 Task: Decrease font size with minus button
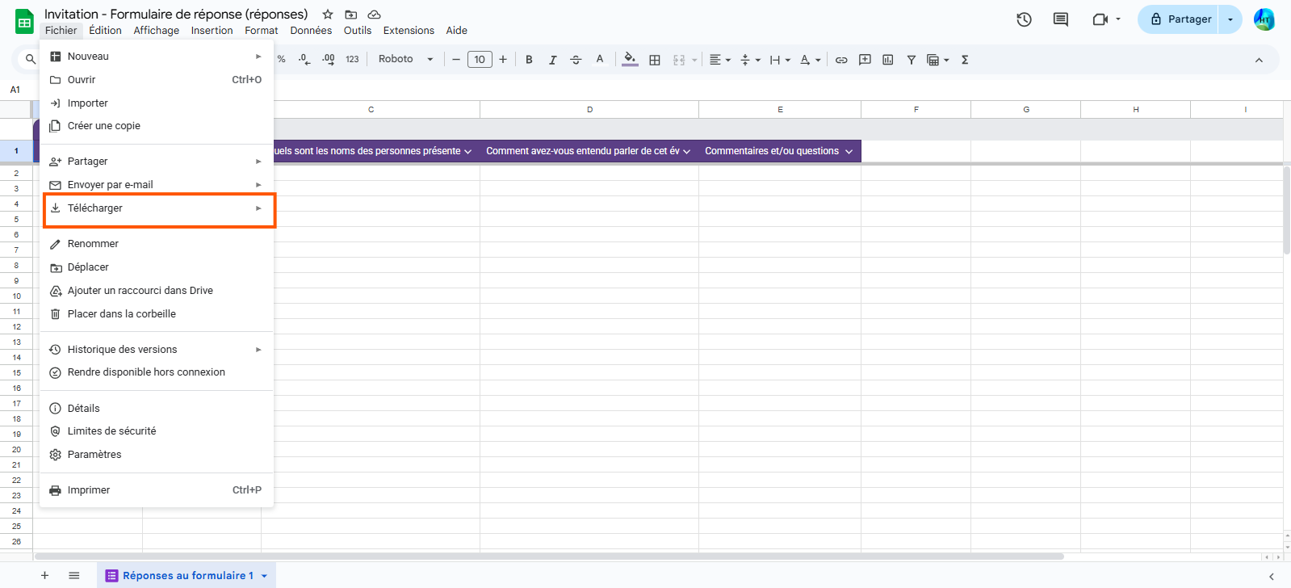click(456, 59)
